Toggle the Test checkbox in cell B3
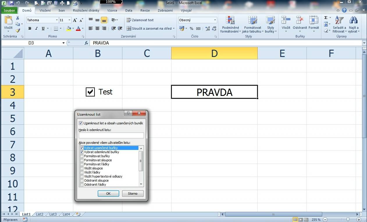The width and height of the screenshot is (367, 222). [x=90, y=92]
